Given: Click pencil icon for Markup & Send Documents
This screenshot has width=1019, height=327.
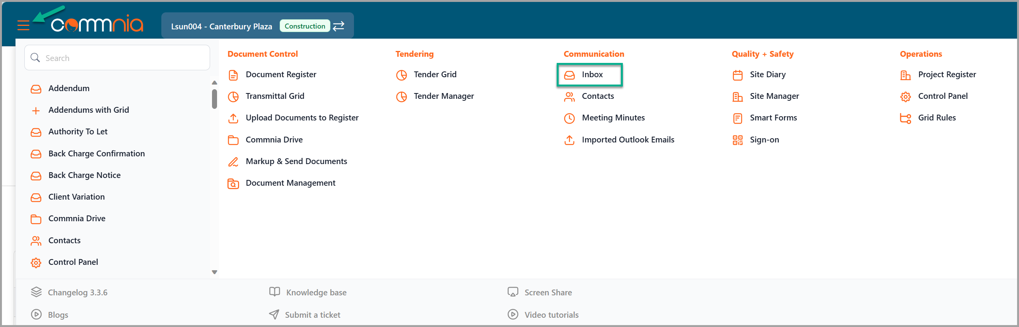Looking at the screenshot, I should 233,162.
